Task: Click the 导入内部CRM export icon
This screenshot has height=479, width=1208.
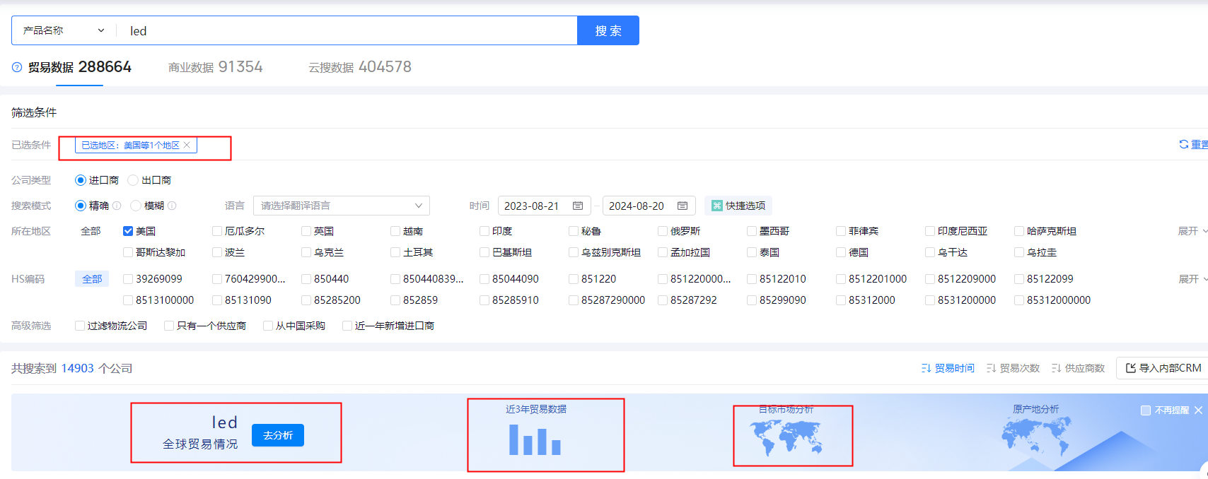Action: pos(1130,368)
